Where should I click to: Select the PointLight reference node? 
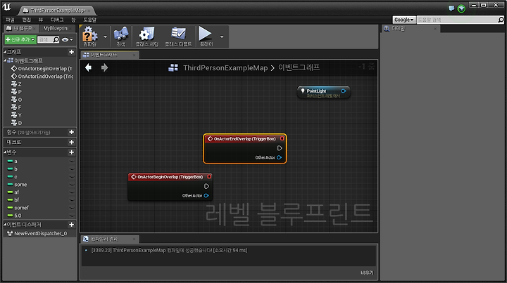(323, 92)
